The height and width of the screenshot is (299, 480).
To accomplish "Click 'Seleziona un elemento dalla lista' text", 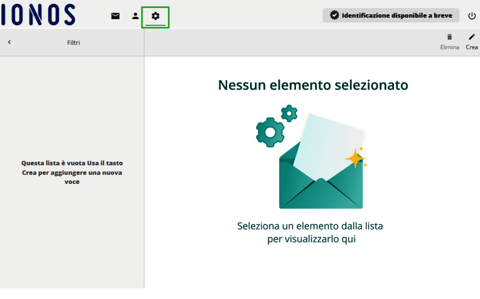I will 310,226.
